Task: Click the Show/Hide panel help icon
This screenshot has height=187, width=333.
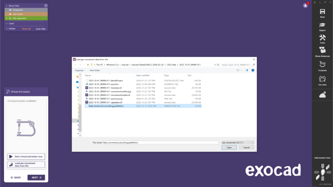Action: pos(46,6)
